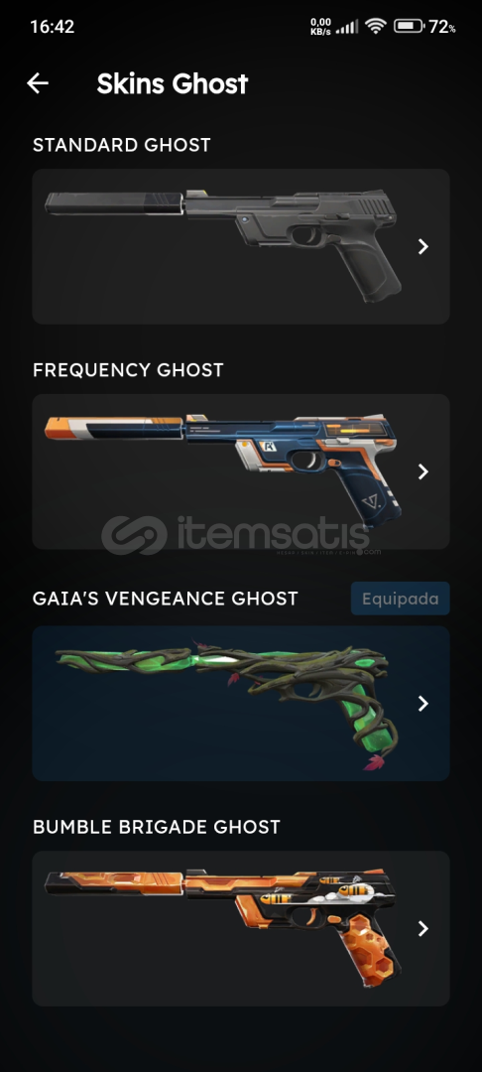Select the Frequency Ghost skin image
This screenshot has width=482, height=1072.
(223, 471)
